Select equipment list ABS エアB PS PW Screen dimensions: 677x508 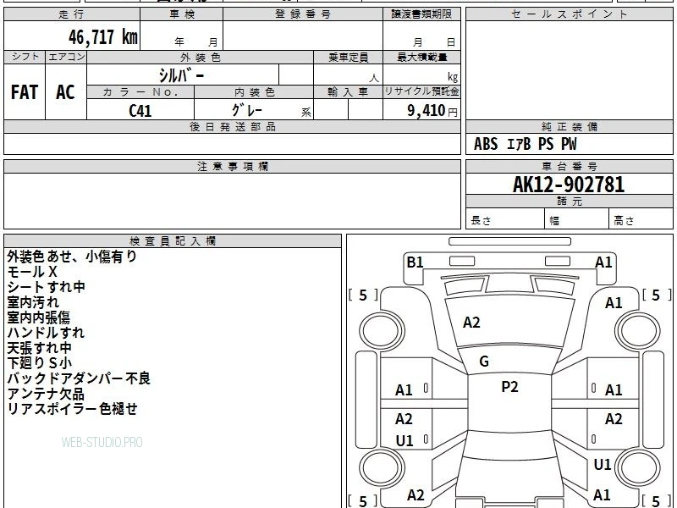525,144
